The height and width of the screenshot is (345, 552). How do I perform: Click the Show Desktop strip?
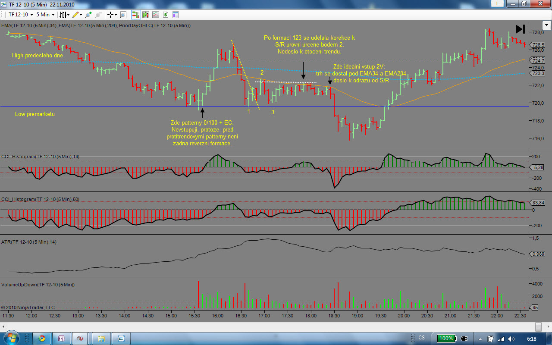pos(549,339)
